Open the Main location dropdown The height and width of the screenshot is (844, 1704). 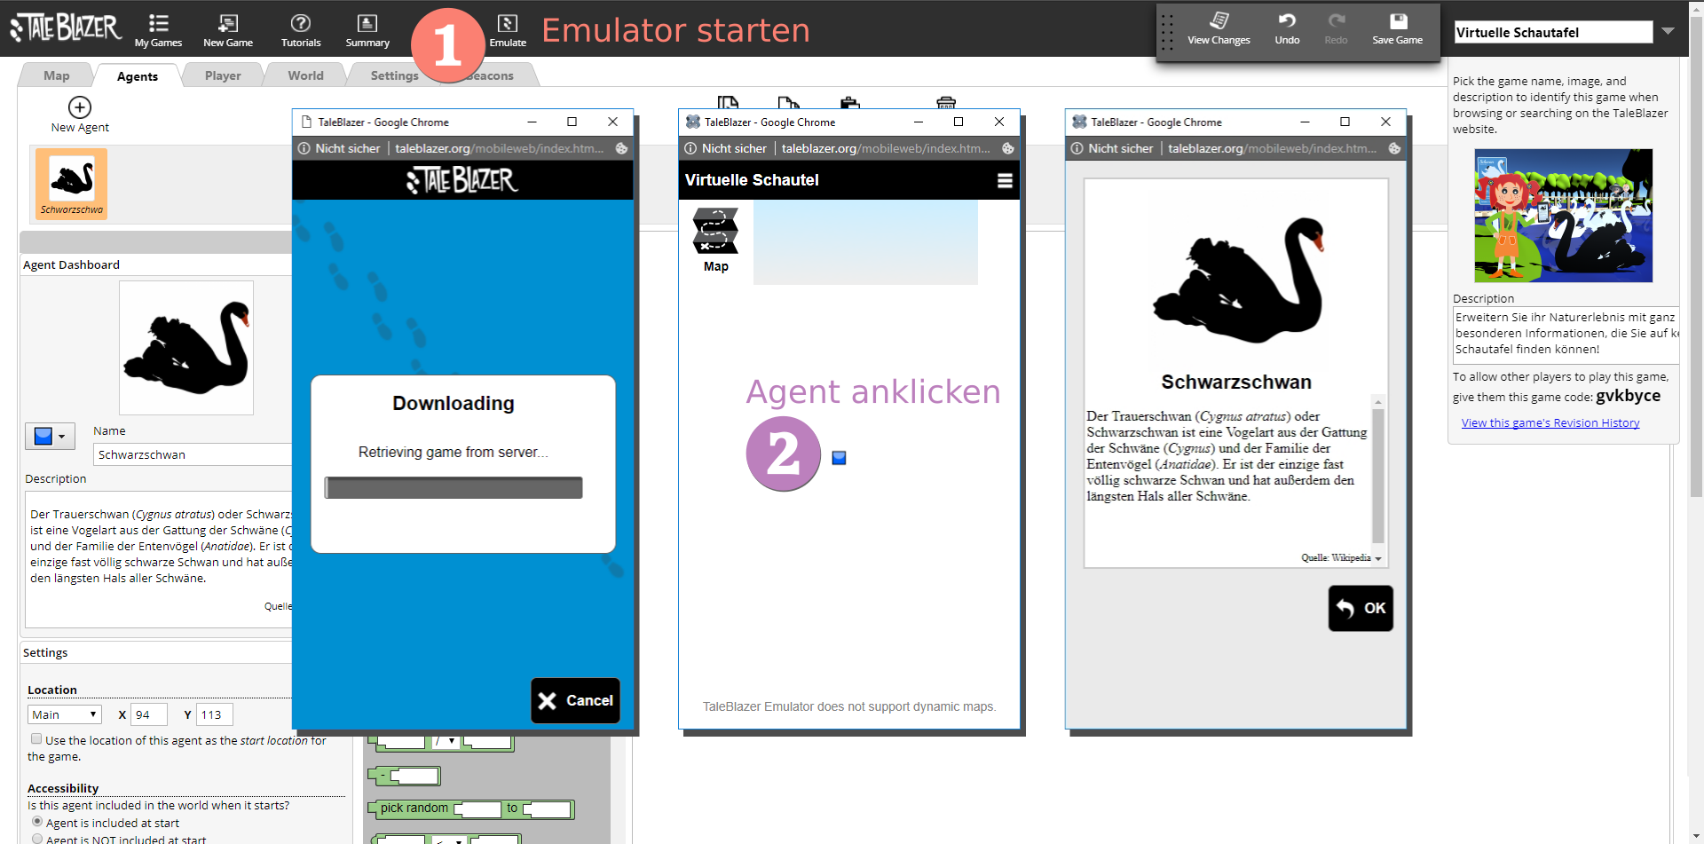(65, 714)
